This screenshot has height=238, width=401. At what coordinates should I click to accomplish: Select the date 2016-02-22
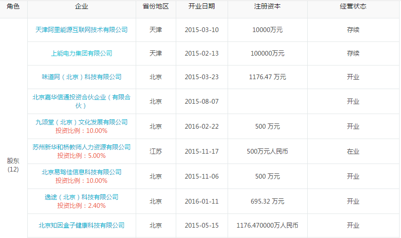coord(202,126)
